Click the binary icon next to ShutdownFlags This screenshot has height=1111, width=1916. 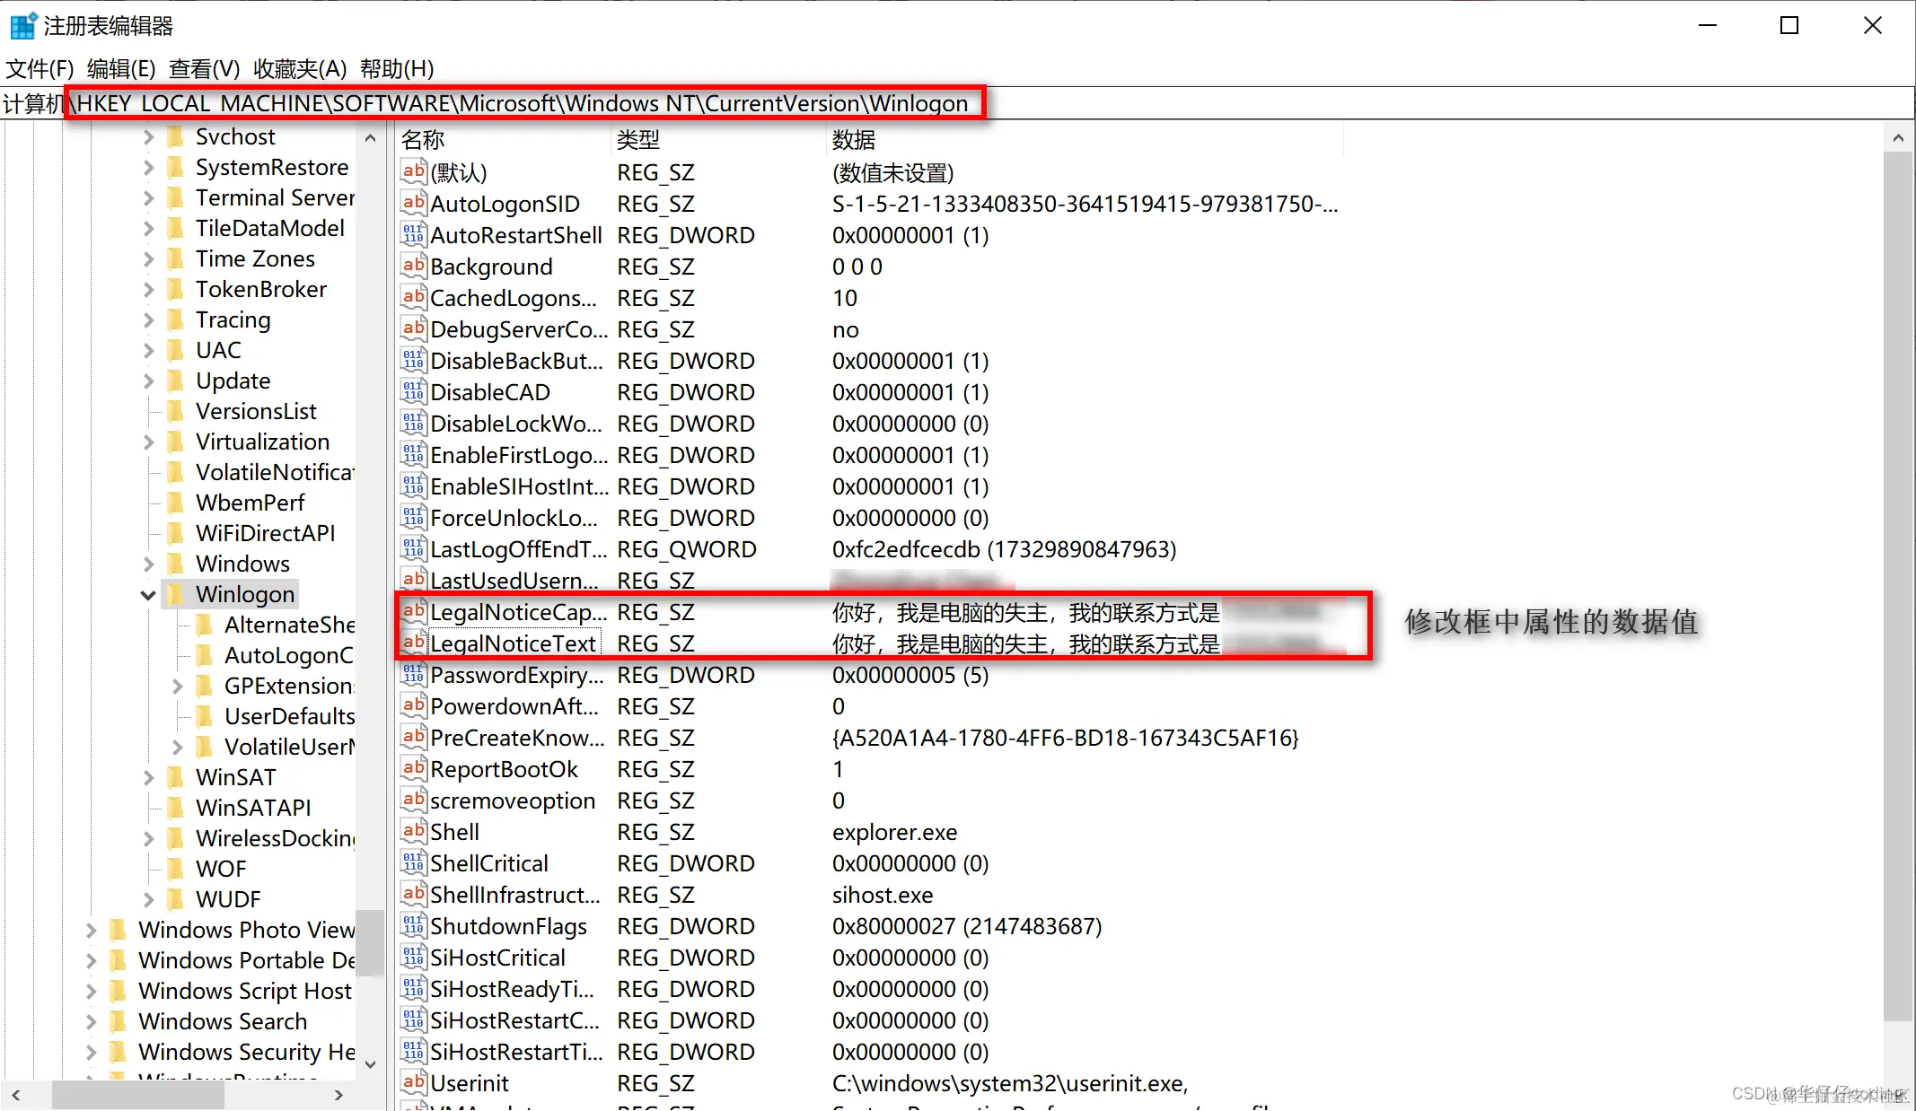(413, 925)
